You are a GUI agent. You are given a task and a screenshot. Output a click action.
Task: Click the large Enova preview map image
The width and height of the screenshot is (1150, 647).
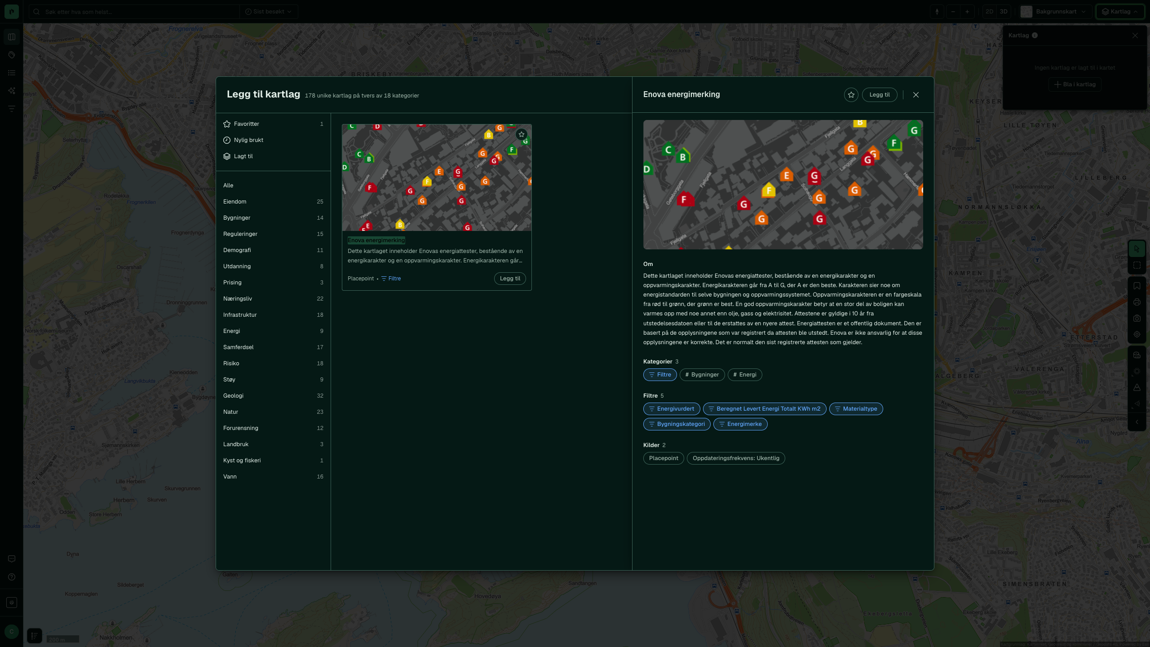click(x=783, y=185)
